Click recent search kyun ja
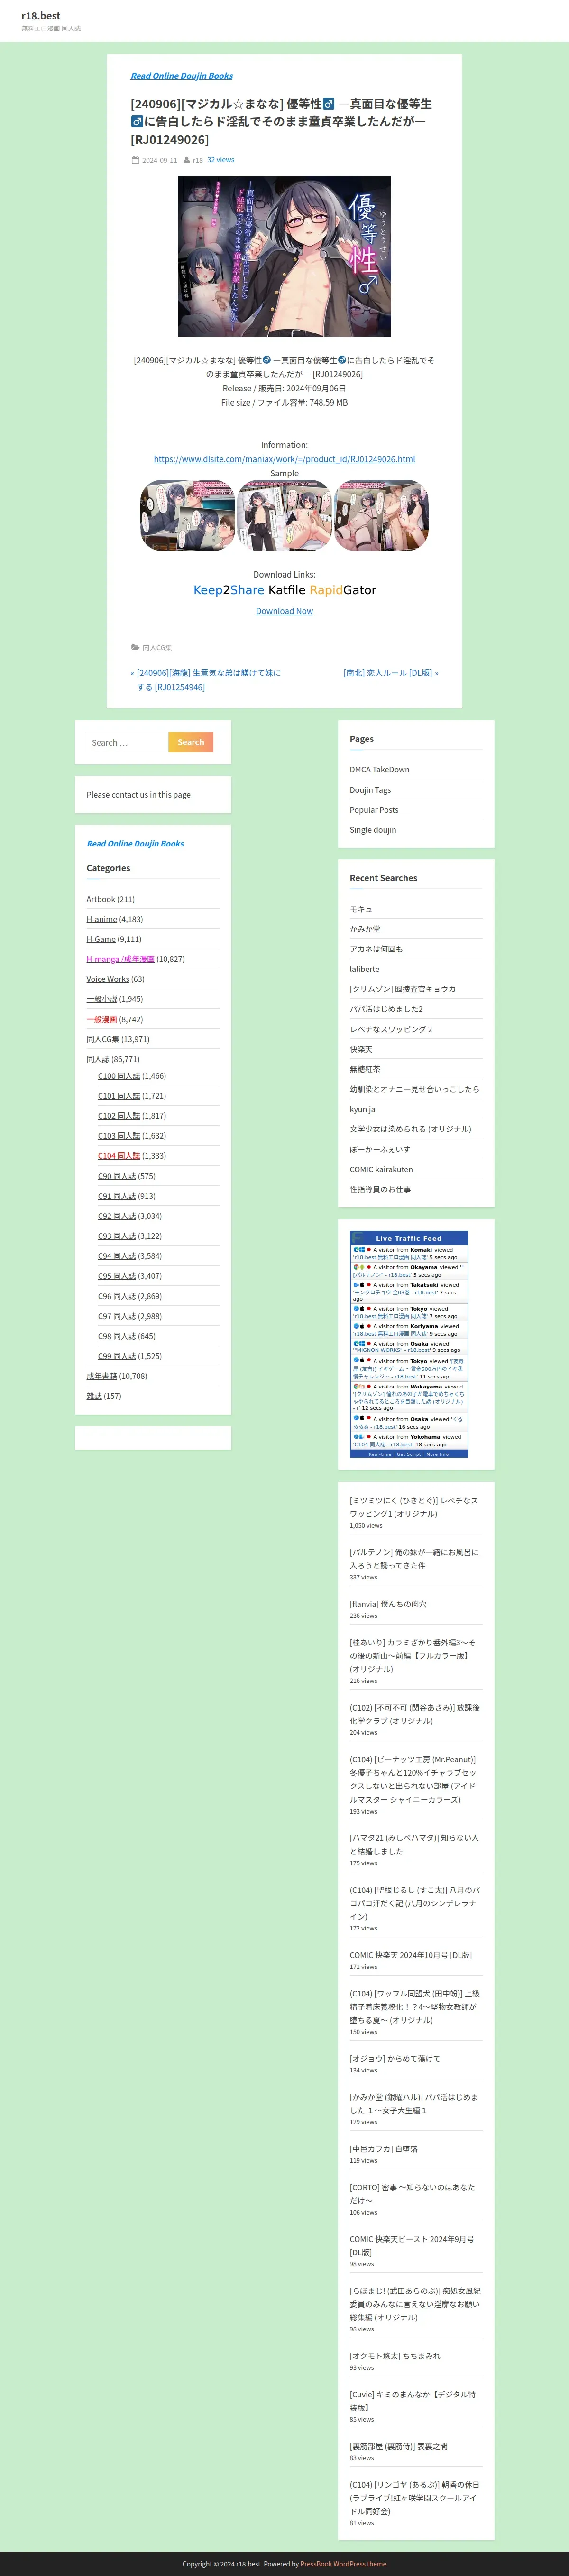The width and height of the screenshot is (569, 2576). point(362,1109)
